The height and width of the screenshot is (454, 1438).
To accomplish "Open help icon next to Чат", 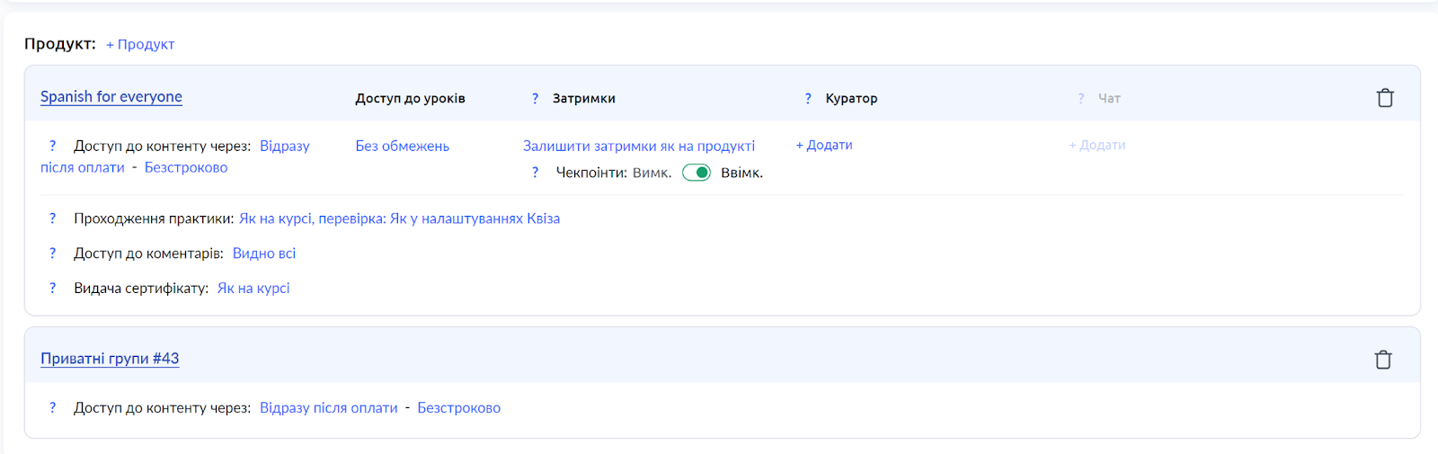I will (1081, 99).
